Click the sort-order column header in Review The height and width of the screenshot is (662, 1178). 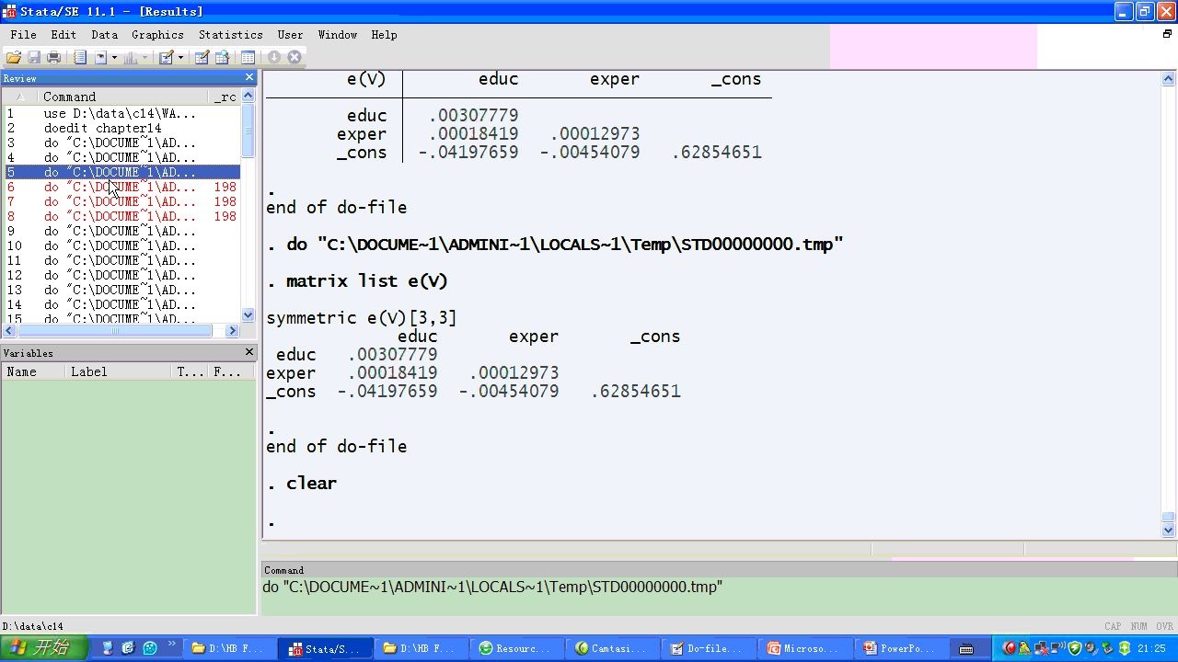(20, 97)
